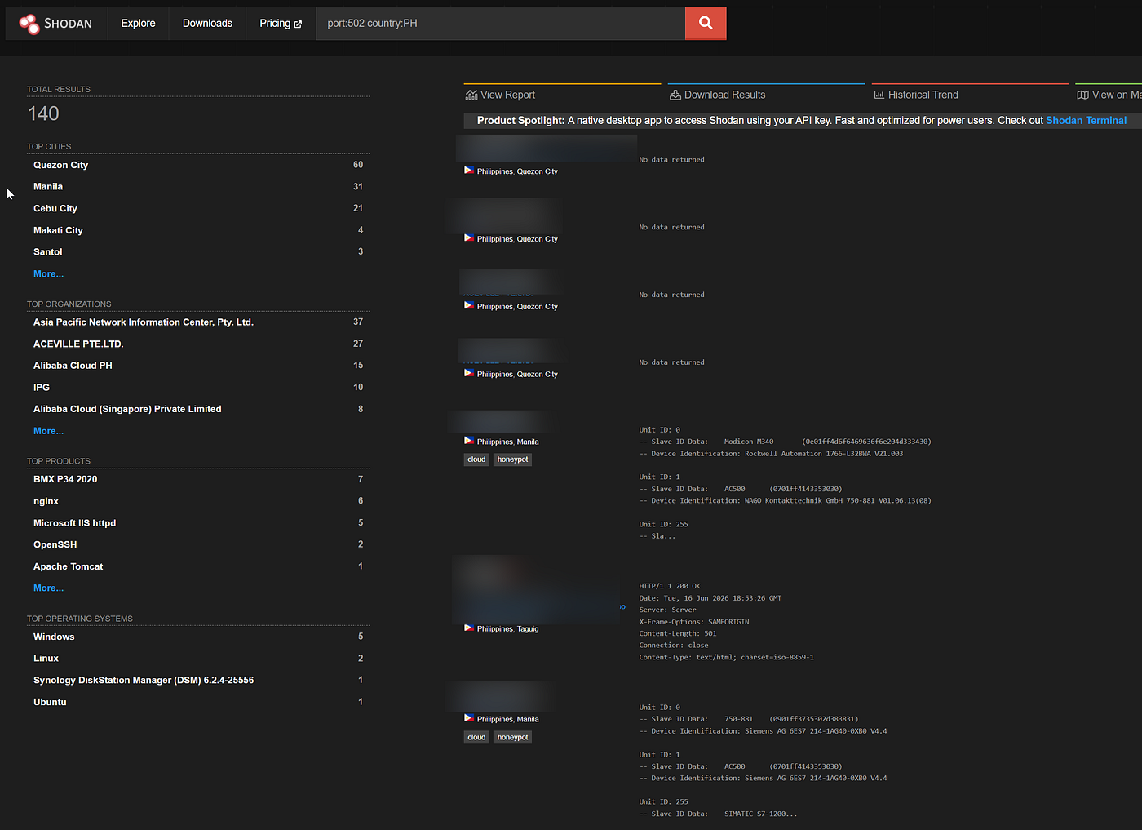1142x830 pixels.
Task: Follow the Shodan Terminal link
Action: pos(1086,120)
